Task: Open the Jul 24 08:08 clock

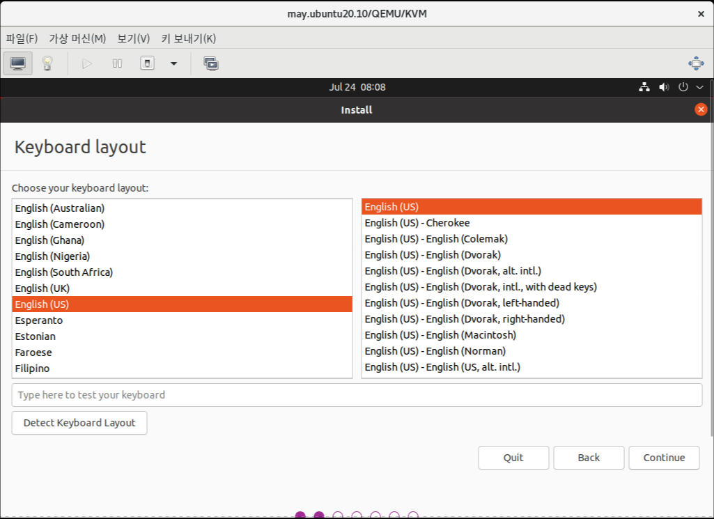Action: [x=357, y=87]
